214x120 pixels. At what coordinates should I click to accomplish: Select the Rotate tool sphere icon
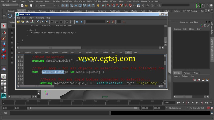(4, 50)
